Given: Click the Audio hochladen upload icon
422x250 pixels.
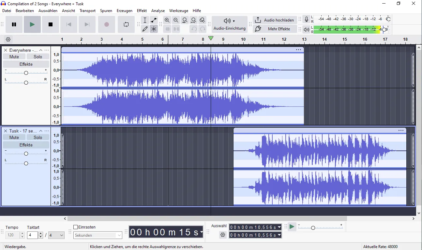Looking at the screenshot, I should click(x=258, y=20).
